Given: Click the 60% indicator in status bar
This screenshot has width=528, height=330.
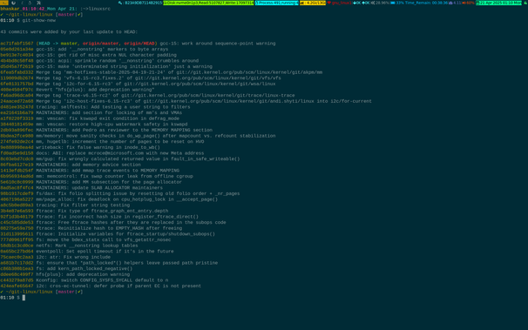Looking at the screenshot, I should coord(470,3).
